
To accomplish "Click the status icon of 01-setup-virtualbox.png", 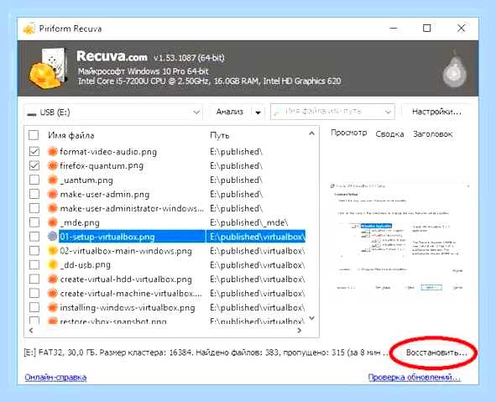I will click(53, 237).
